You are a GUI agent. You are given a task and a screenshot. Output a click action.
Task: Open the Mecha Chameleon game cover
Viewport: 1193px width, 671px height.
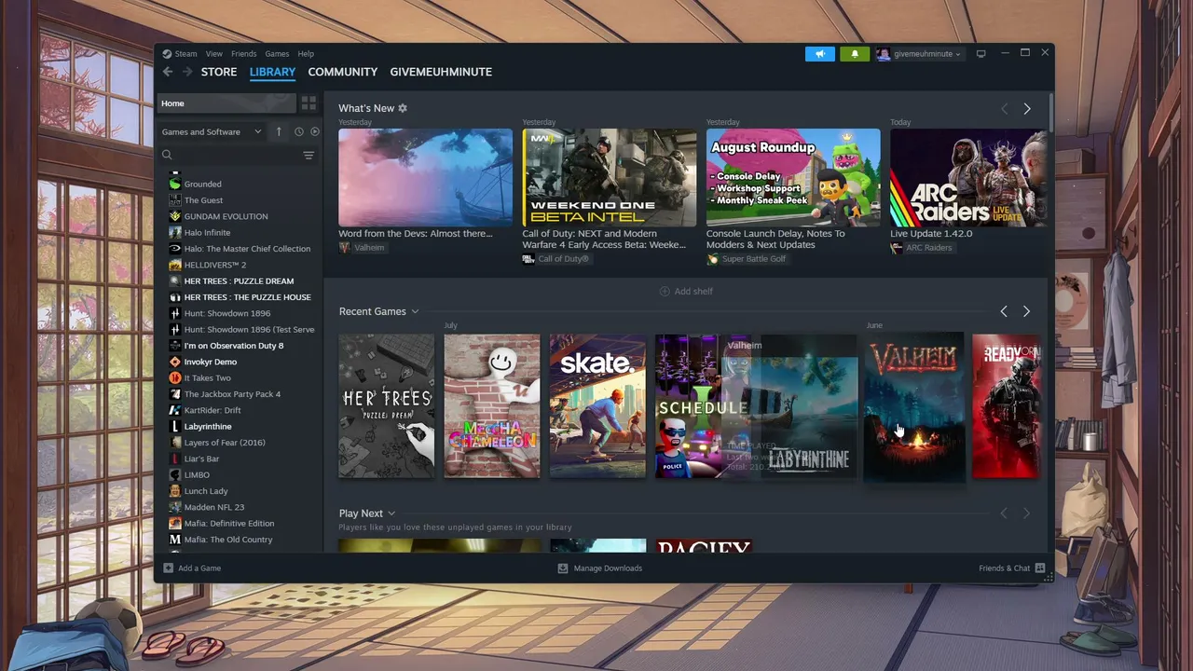(x=492, y=406)
